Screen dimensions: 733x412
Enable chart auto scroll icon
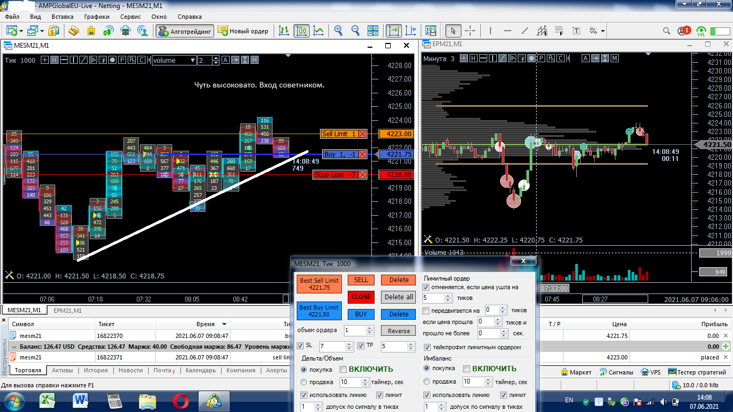tap(393, 31)
